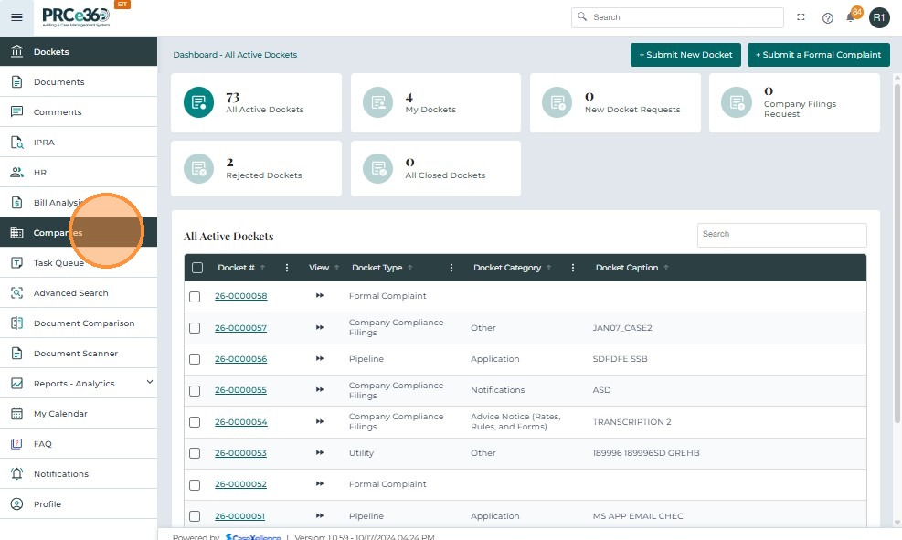Toggle fullscreen mode icon

point(801,18)
